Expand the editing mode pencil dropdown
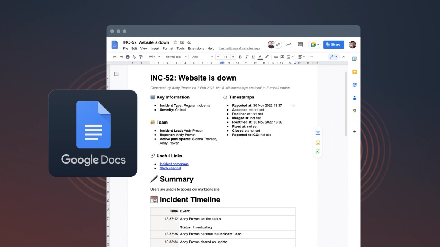Viewport: 440px width, 247px height. (337, 57)
